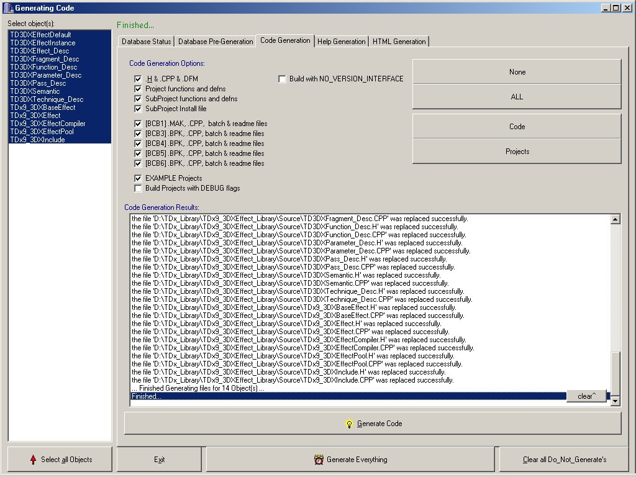Select TDx9_3DXEffectCompiler in the object list

(48, 124)
